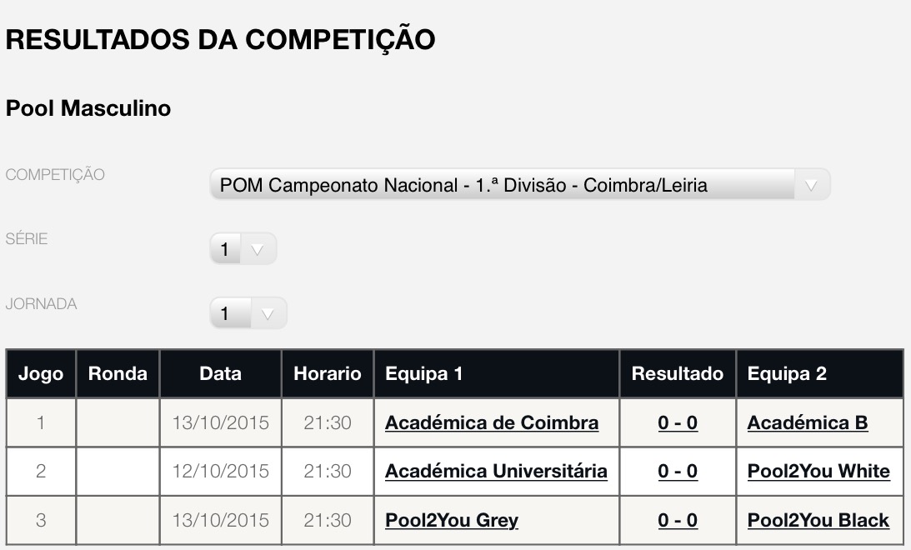Screen dimensions: 911x550
Task: Click the Equipa 2 column header
Action: point(820,373)
